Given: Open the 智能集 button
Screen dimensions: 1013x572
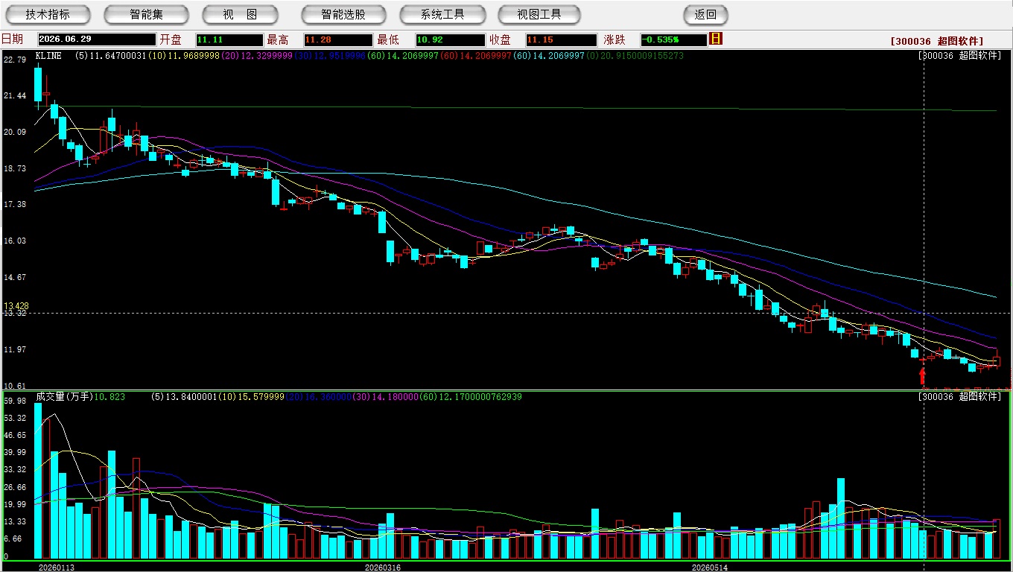Looking at the screenshot, I should 146,14.
